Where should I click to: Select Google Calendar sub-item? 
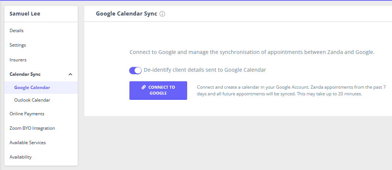pos(32,88)
